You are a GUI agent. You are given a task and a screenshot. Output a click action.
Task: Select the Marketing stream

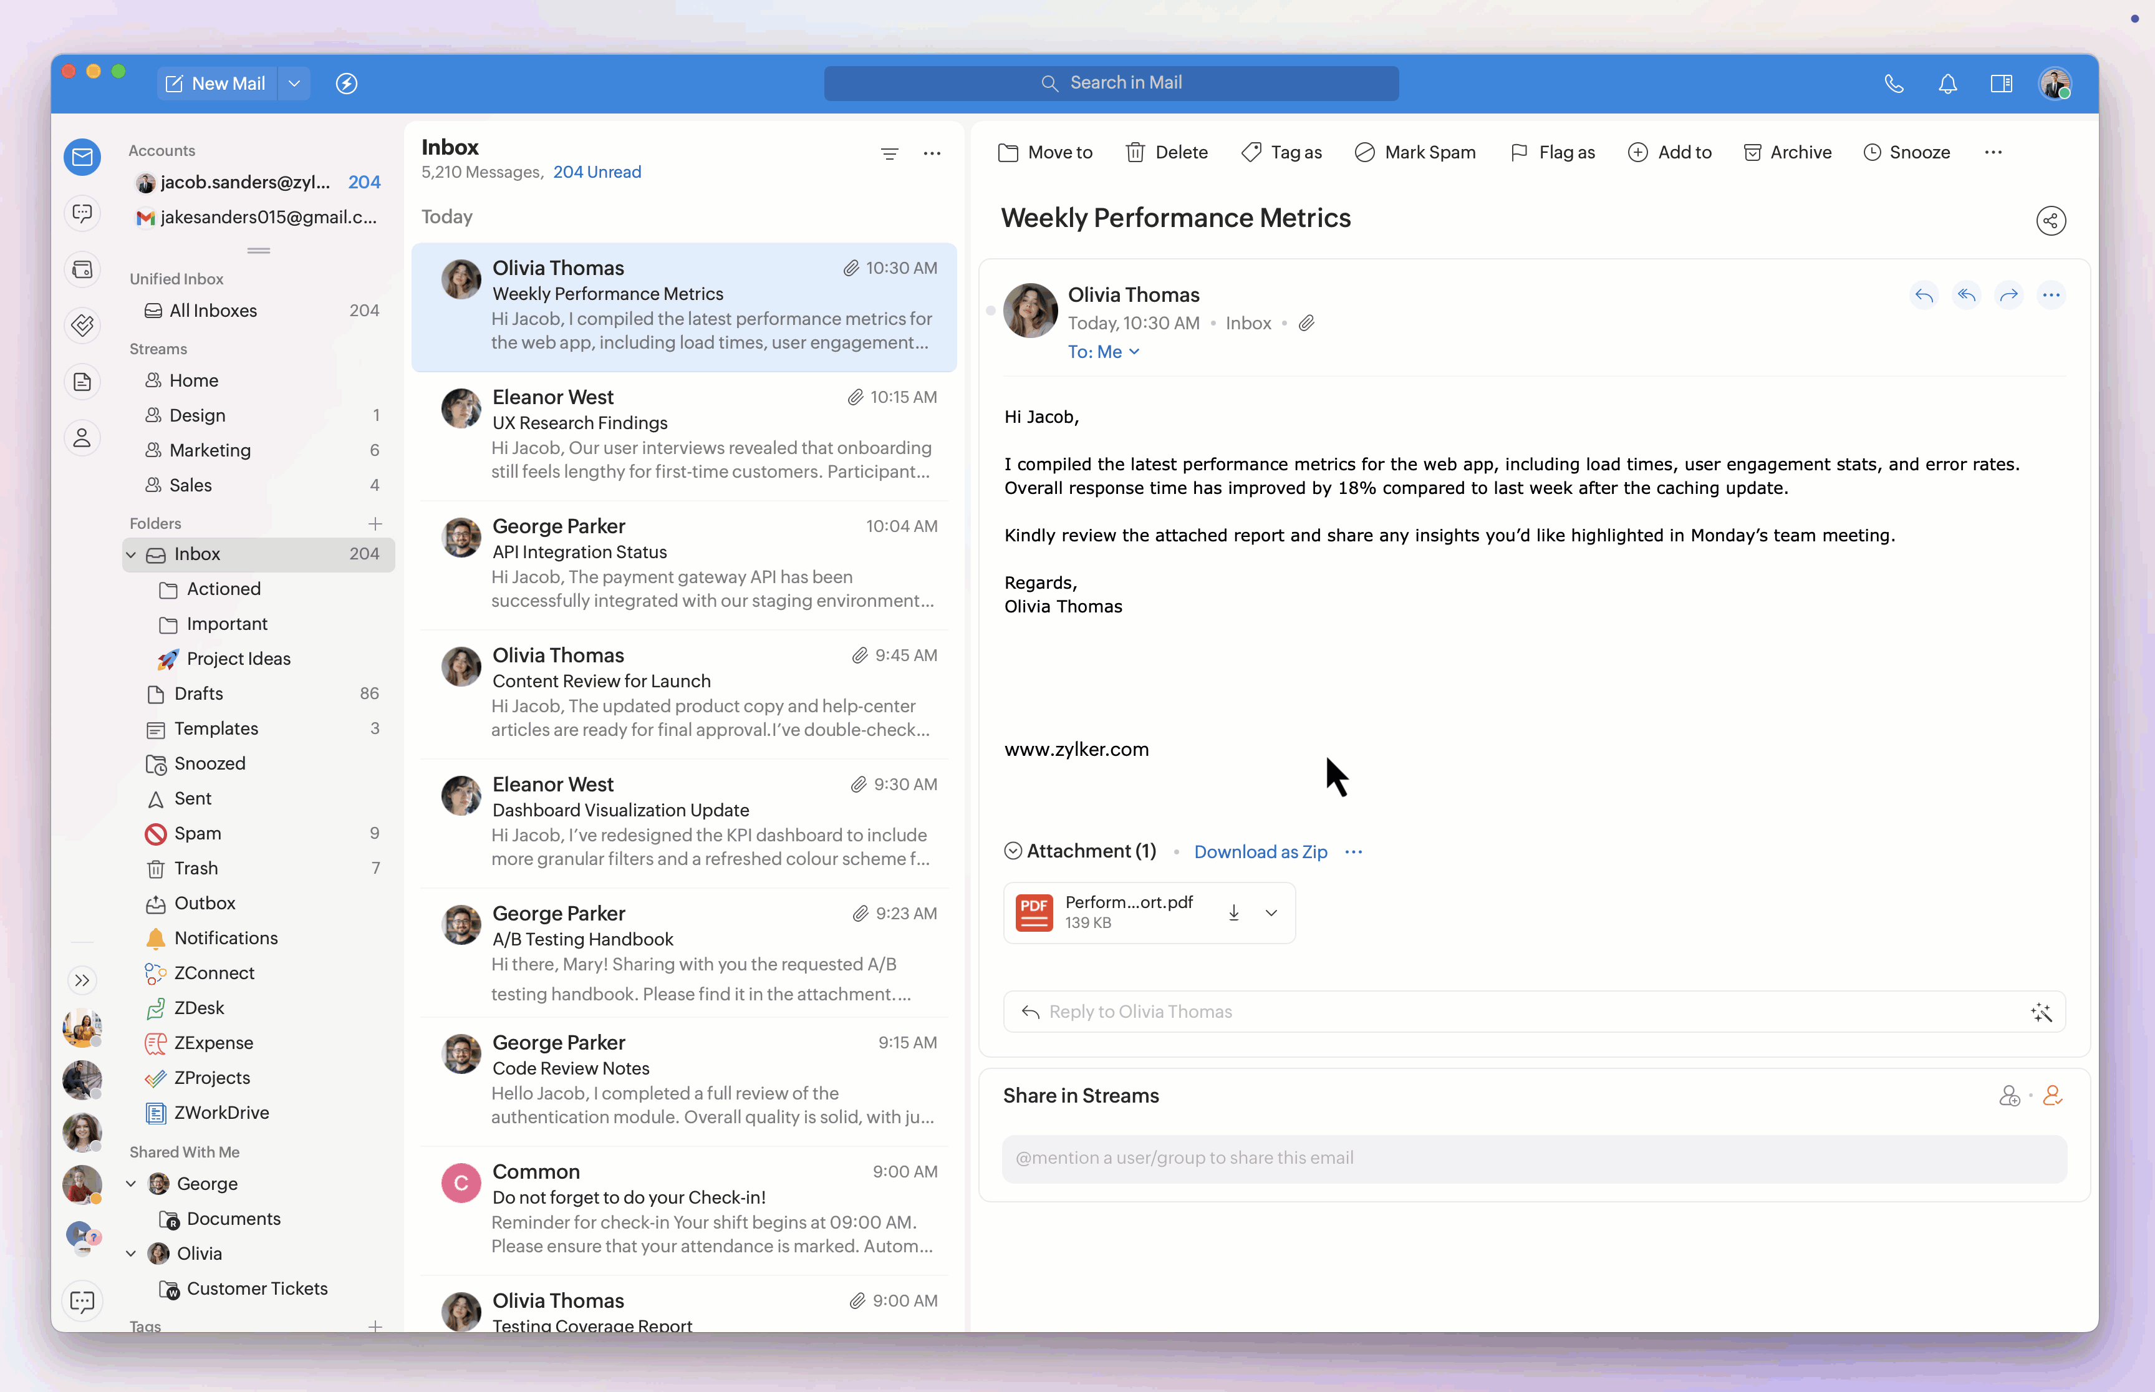(210, 450)
